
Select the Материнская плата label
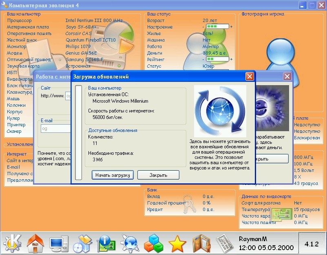coord(28,27)
